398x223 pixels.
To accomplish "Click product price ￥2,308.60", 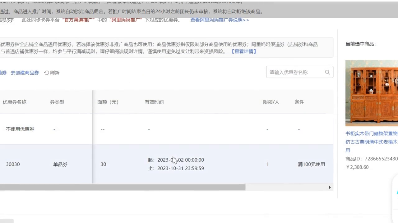I will (357, 167).
